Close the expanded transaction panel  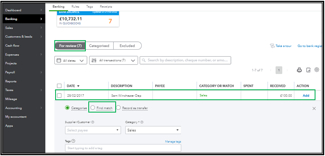[x=314, y=108]
